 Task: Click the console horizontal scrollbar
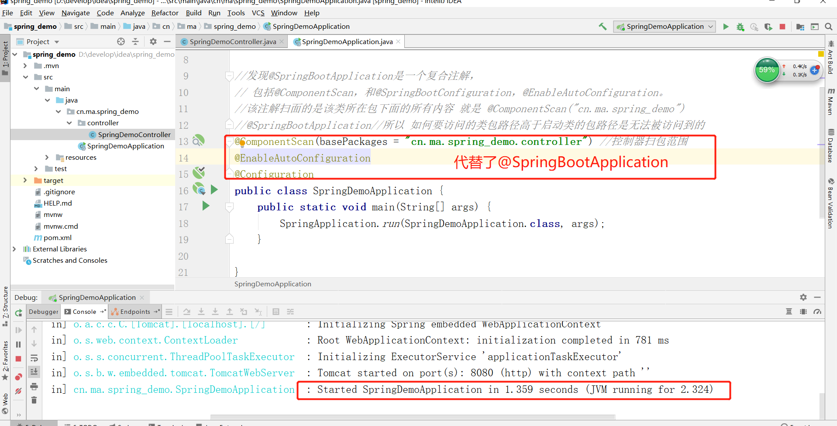tap(413, 416)
